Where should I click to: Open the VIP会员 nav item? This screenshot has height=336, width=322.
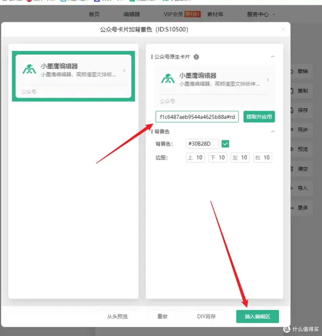click(173, 14)
